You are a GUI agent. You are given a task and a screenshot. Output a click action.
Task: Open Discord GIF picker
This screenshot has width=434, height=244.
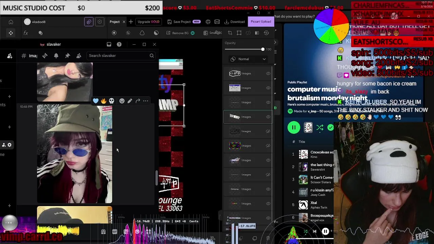pos(115,232)
